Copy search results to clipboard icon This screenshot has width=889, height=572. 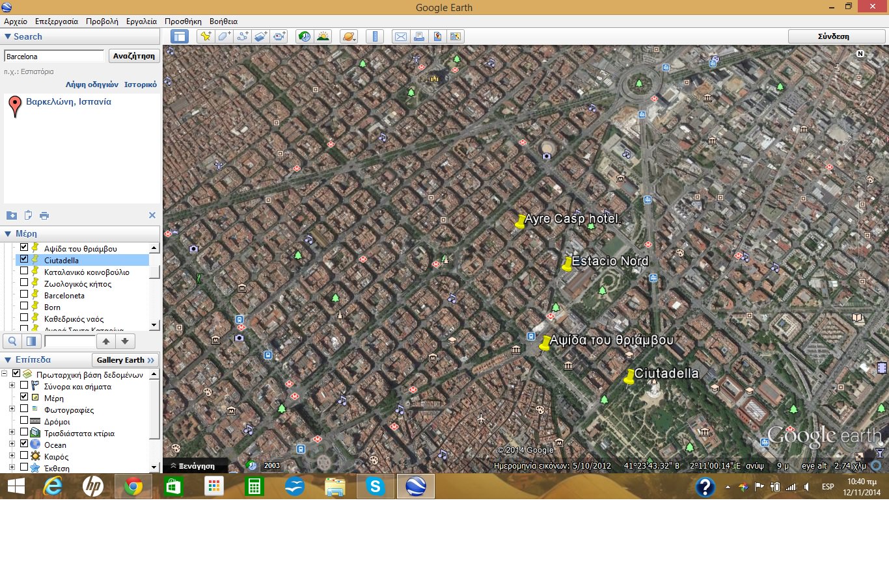pos(28,215)
